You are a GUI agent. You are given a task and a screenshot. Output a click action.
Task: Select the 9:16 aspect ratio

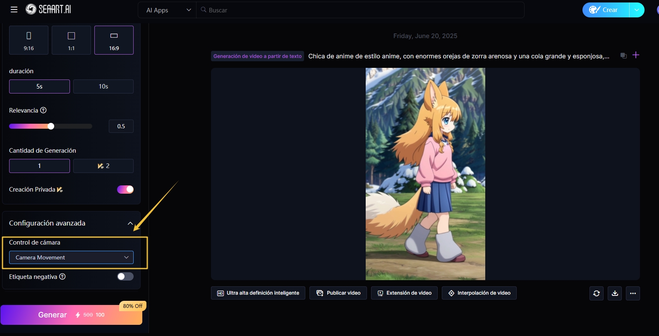pyautogui.click(x=29, y=40)
